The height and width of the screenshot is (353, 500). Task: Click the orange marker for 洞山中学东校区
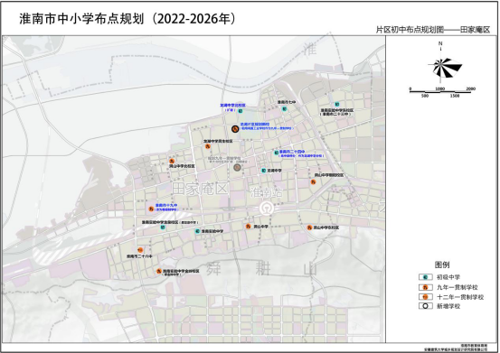click(x=309, y=228)
